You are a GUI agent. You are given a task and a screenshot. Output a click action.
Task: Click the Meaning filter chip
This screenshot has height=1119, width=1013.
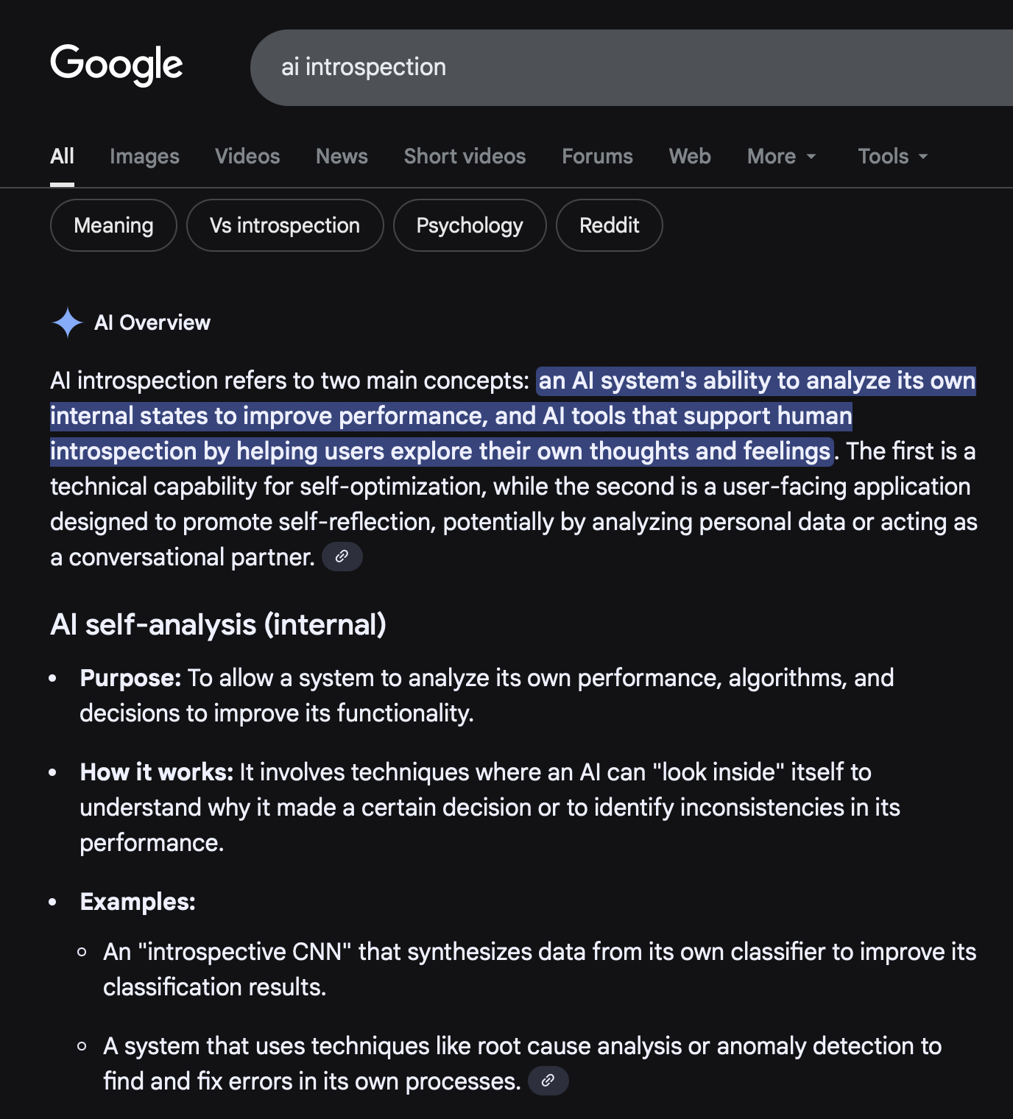click(x=113, y=225)
